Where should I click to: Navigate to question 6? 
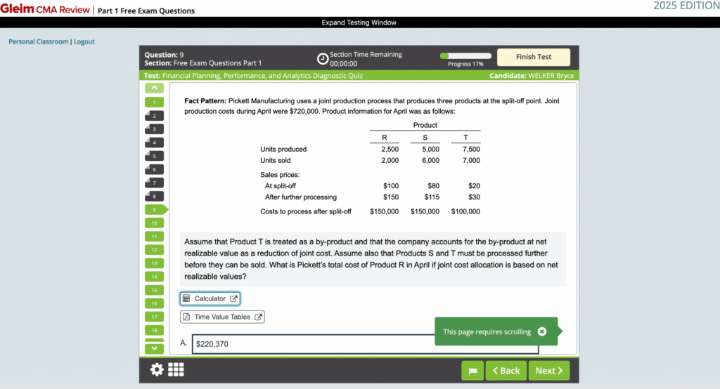[154, 169]
